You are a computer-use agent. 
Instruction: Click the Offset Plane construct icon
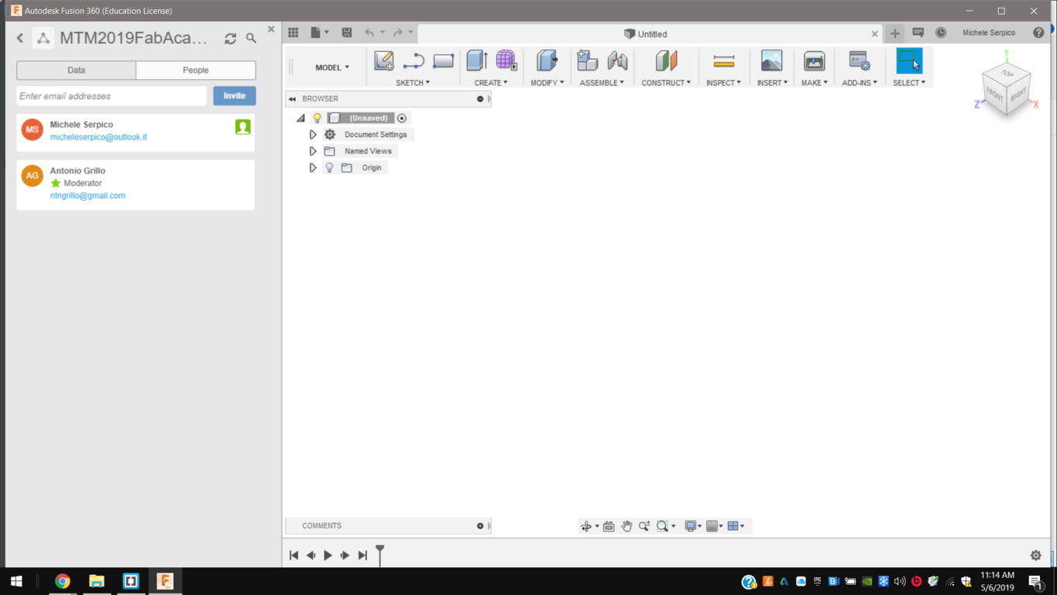[666, 60]
